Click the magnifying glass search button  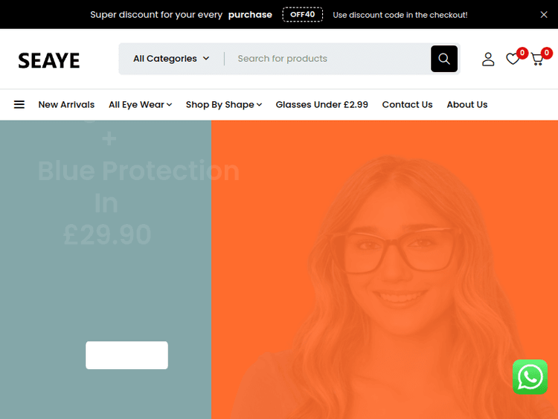[x=444, y=59]
